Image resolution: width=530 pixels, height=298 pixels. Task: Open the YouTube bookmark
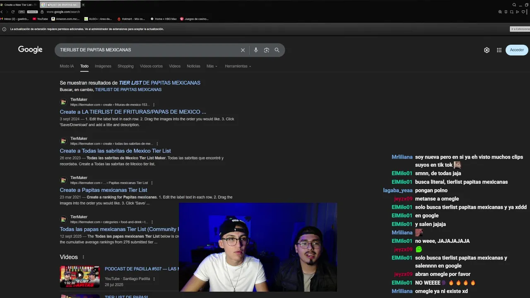click(41, 19)
